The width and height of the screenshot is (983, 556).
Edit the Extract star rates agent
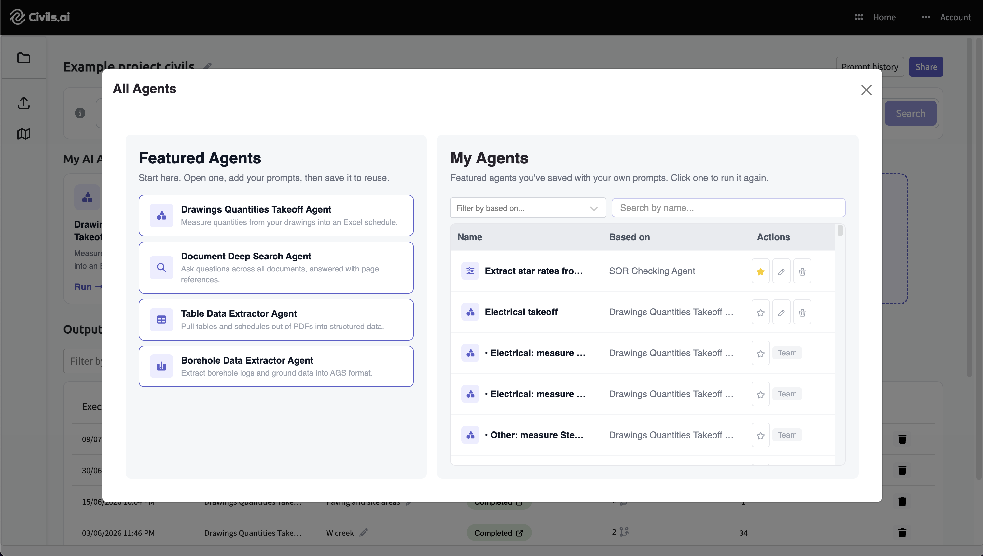click(781, 271)
